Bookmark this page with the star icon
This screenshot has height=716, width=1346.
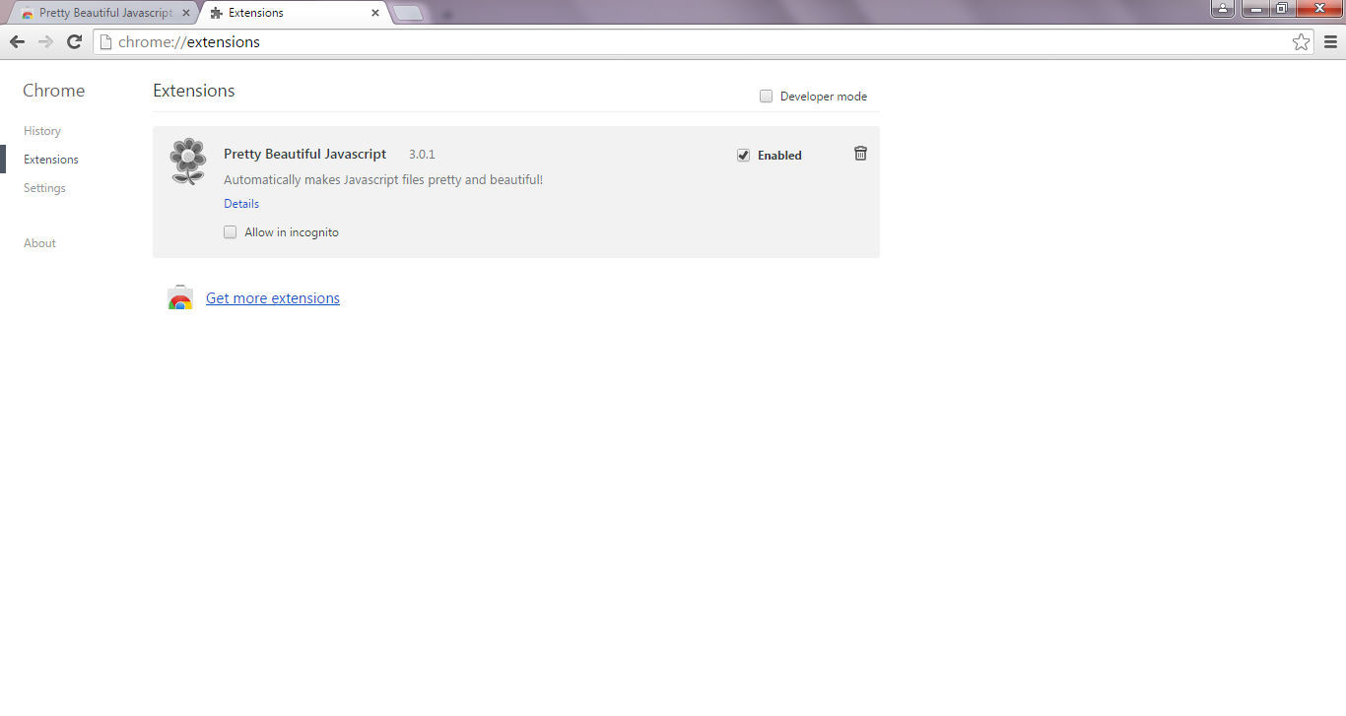coord(1302,41)
